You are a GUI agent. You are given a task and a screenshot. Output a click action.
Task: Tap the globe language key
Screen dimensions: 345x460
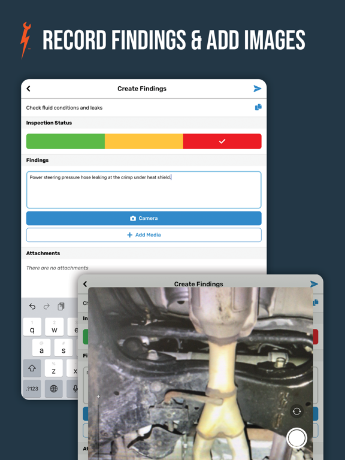click(54, 389)
